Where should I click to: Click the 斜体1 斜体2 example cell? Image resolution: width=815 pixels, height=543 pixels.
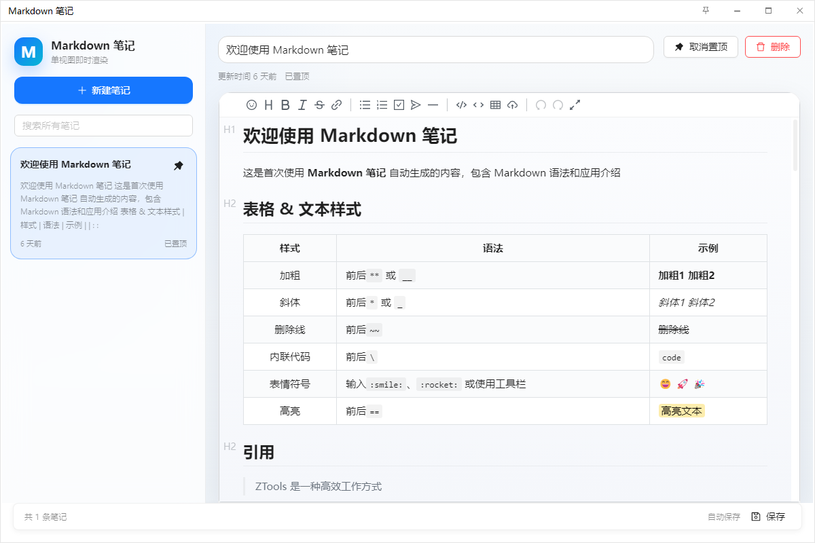click(x=708, y=303)
